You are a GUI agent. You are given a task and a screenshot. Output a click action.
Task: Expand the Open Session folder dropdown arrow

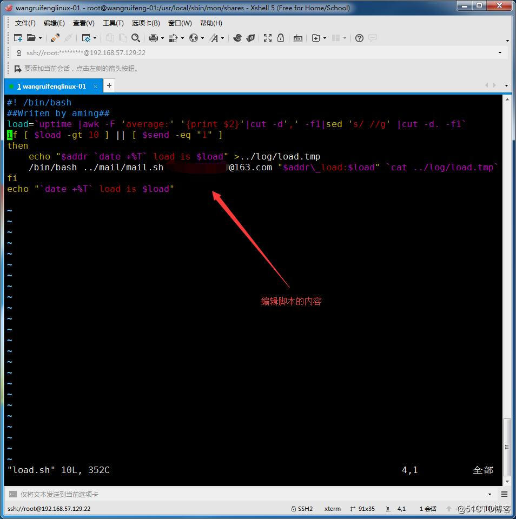point(41,38)
